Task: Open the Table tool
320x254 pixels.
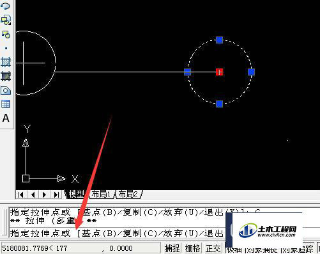Action: pos(6,104)
